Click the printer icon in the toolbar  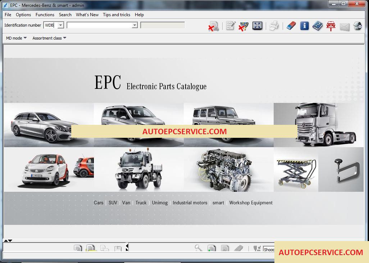pos(274,26)
